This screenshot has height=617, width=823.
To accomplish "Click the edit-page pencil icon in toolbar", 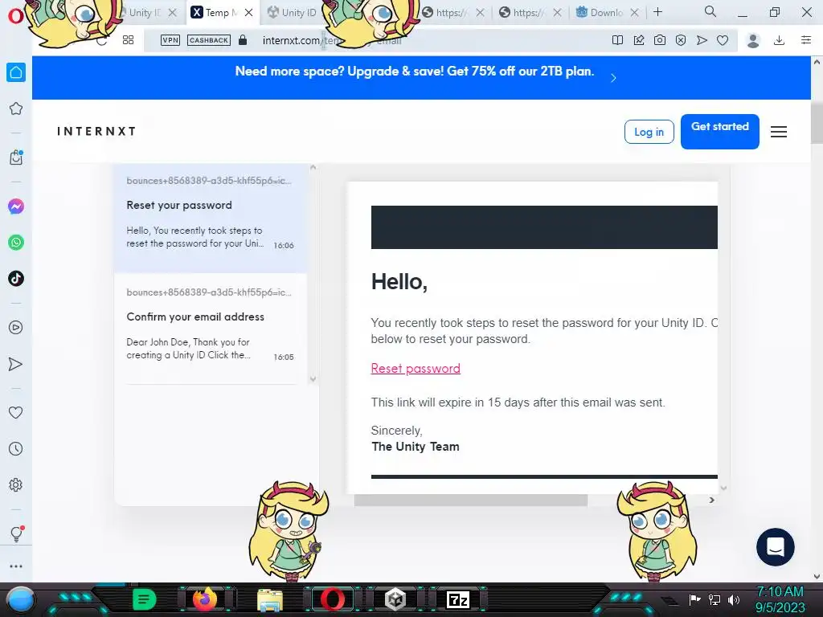I will [639, 40].
